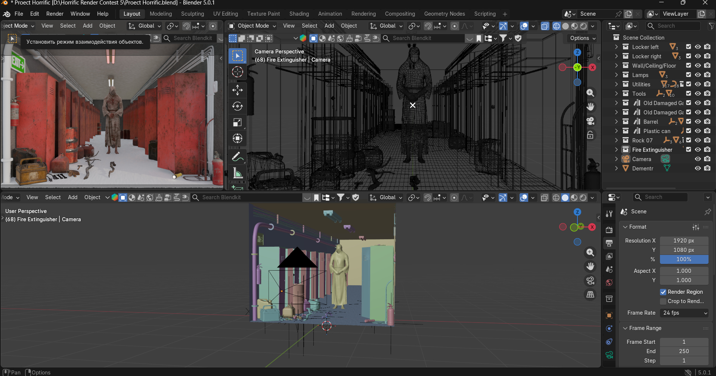Open Object Mode dropdown in top-right viewport
716x376 pixels.
click(252, 26)
